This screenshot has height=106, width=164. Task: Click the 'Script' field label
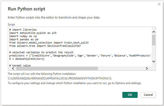click(11, 25)
